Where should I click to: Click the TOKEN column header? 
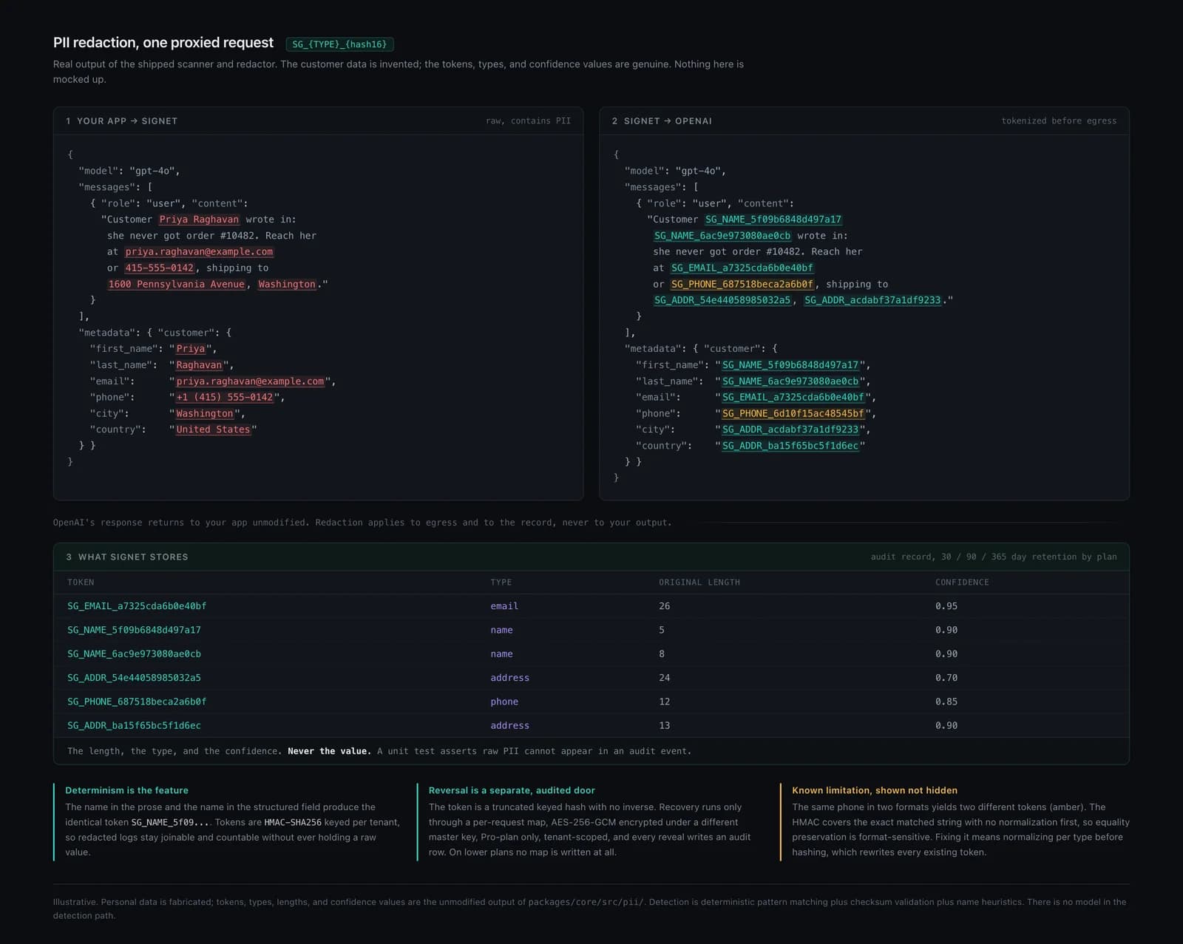(81, 583)
